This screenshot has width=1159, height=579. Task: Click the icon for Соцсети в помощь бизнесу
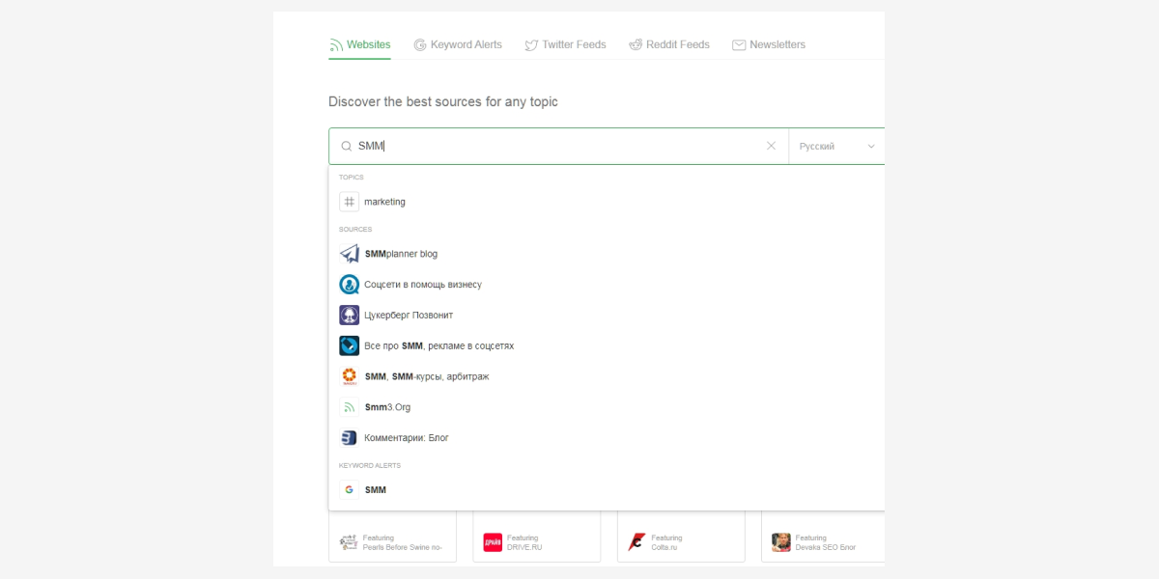tap(349, 285)
